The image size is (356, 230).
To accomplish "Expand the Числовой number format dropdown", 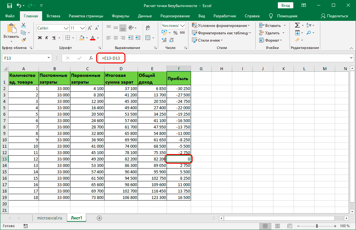I will point(183,26).
